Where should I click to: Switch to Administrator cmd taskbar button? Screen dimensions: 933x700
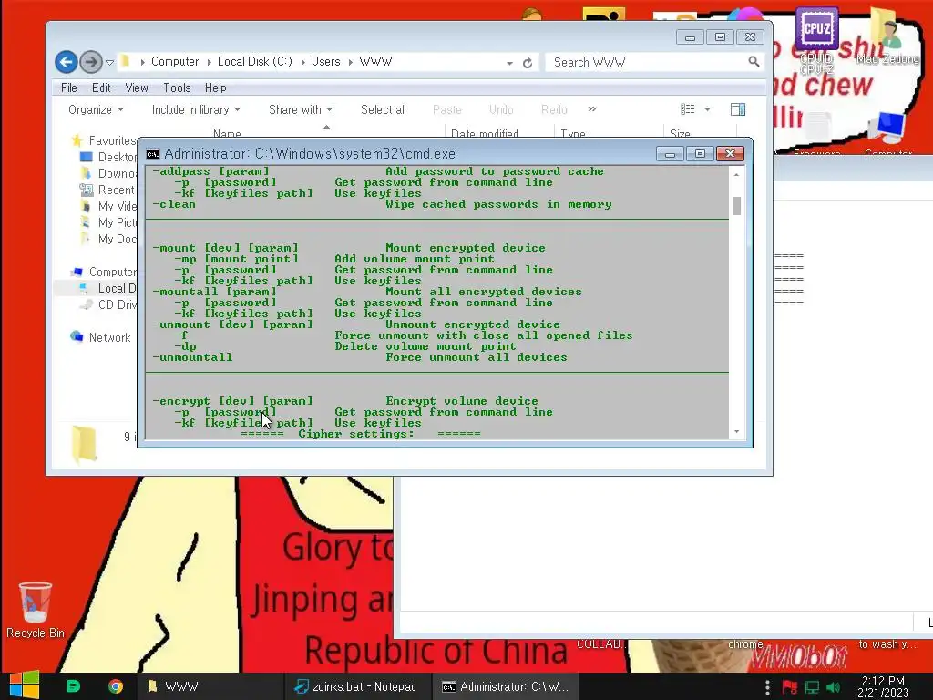click(x=505, y=686)
